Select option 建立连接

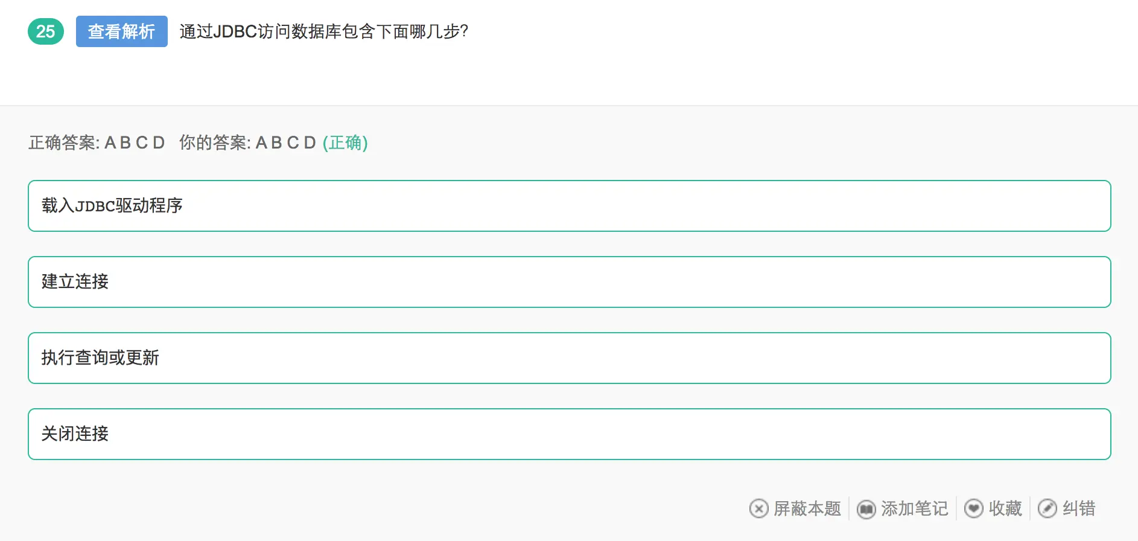tap(569, 282)
